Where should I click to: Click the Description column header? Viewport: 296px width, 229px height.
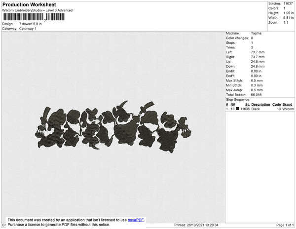(260, 105)
